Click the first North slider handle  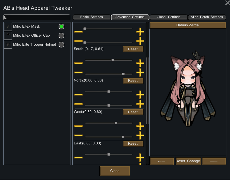click(x=113, y=60)
